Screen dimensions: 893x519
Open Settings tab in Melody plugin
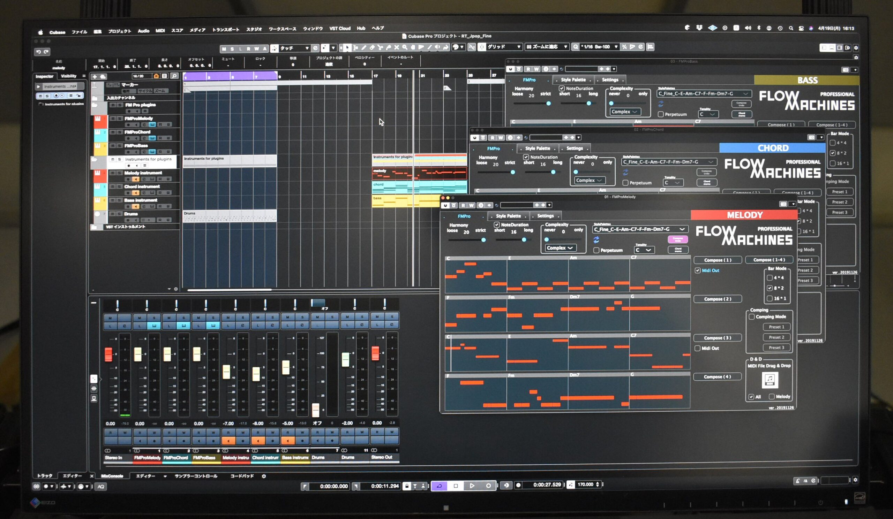coord(545,216)
